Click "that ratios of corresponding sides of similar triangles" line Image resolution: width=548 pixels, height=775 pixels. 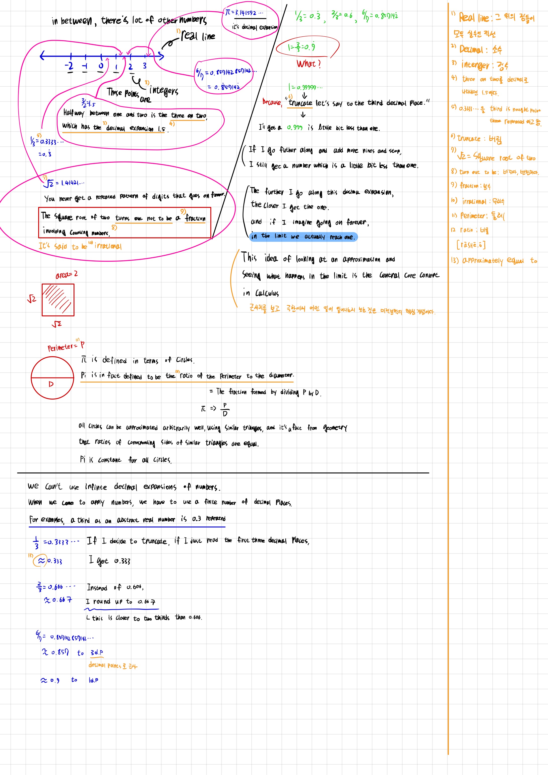tap(169, 442)
